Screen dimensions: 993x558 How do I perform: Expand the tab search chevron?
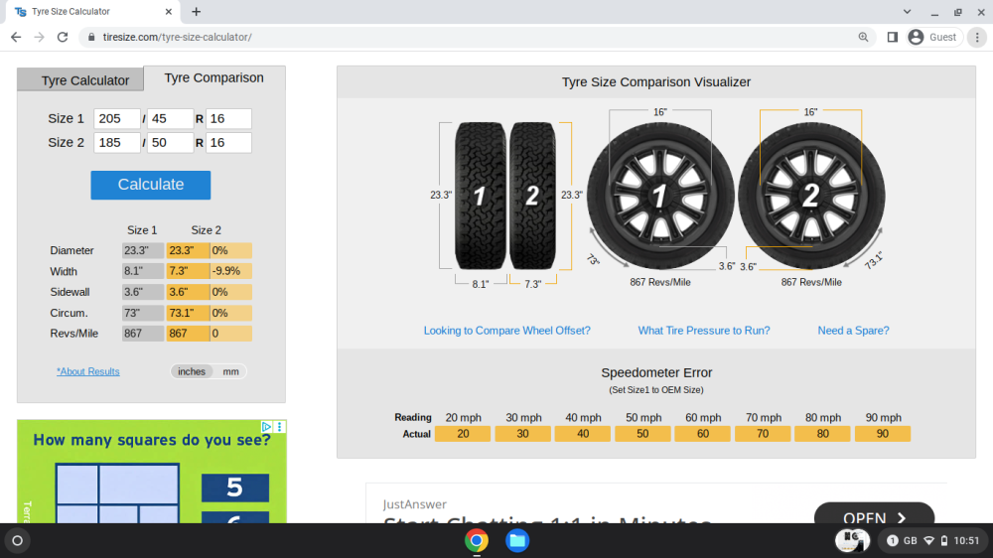(x=907, y=11)
